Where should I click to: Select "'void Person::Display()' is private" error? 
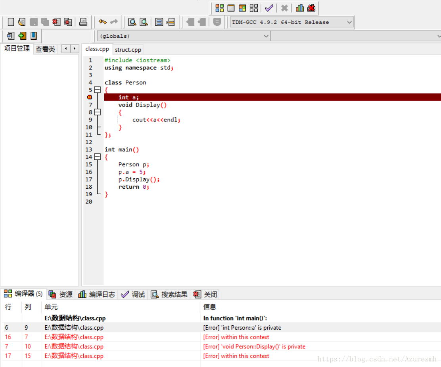(x=221, y=346)
